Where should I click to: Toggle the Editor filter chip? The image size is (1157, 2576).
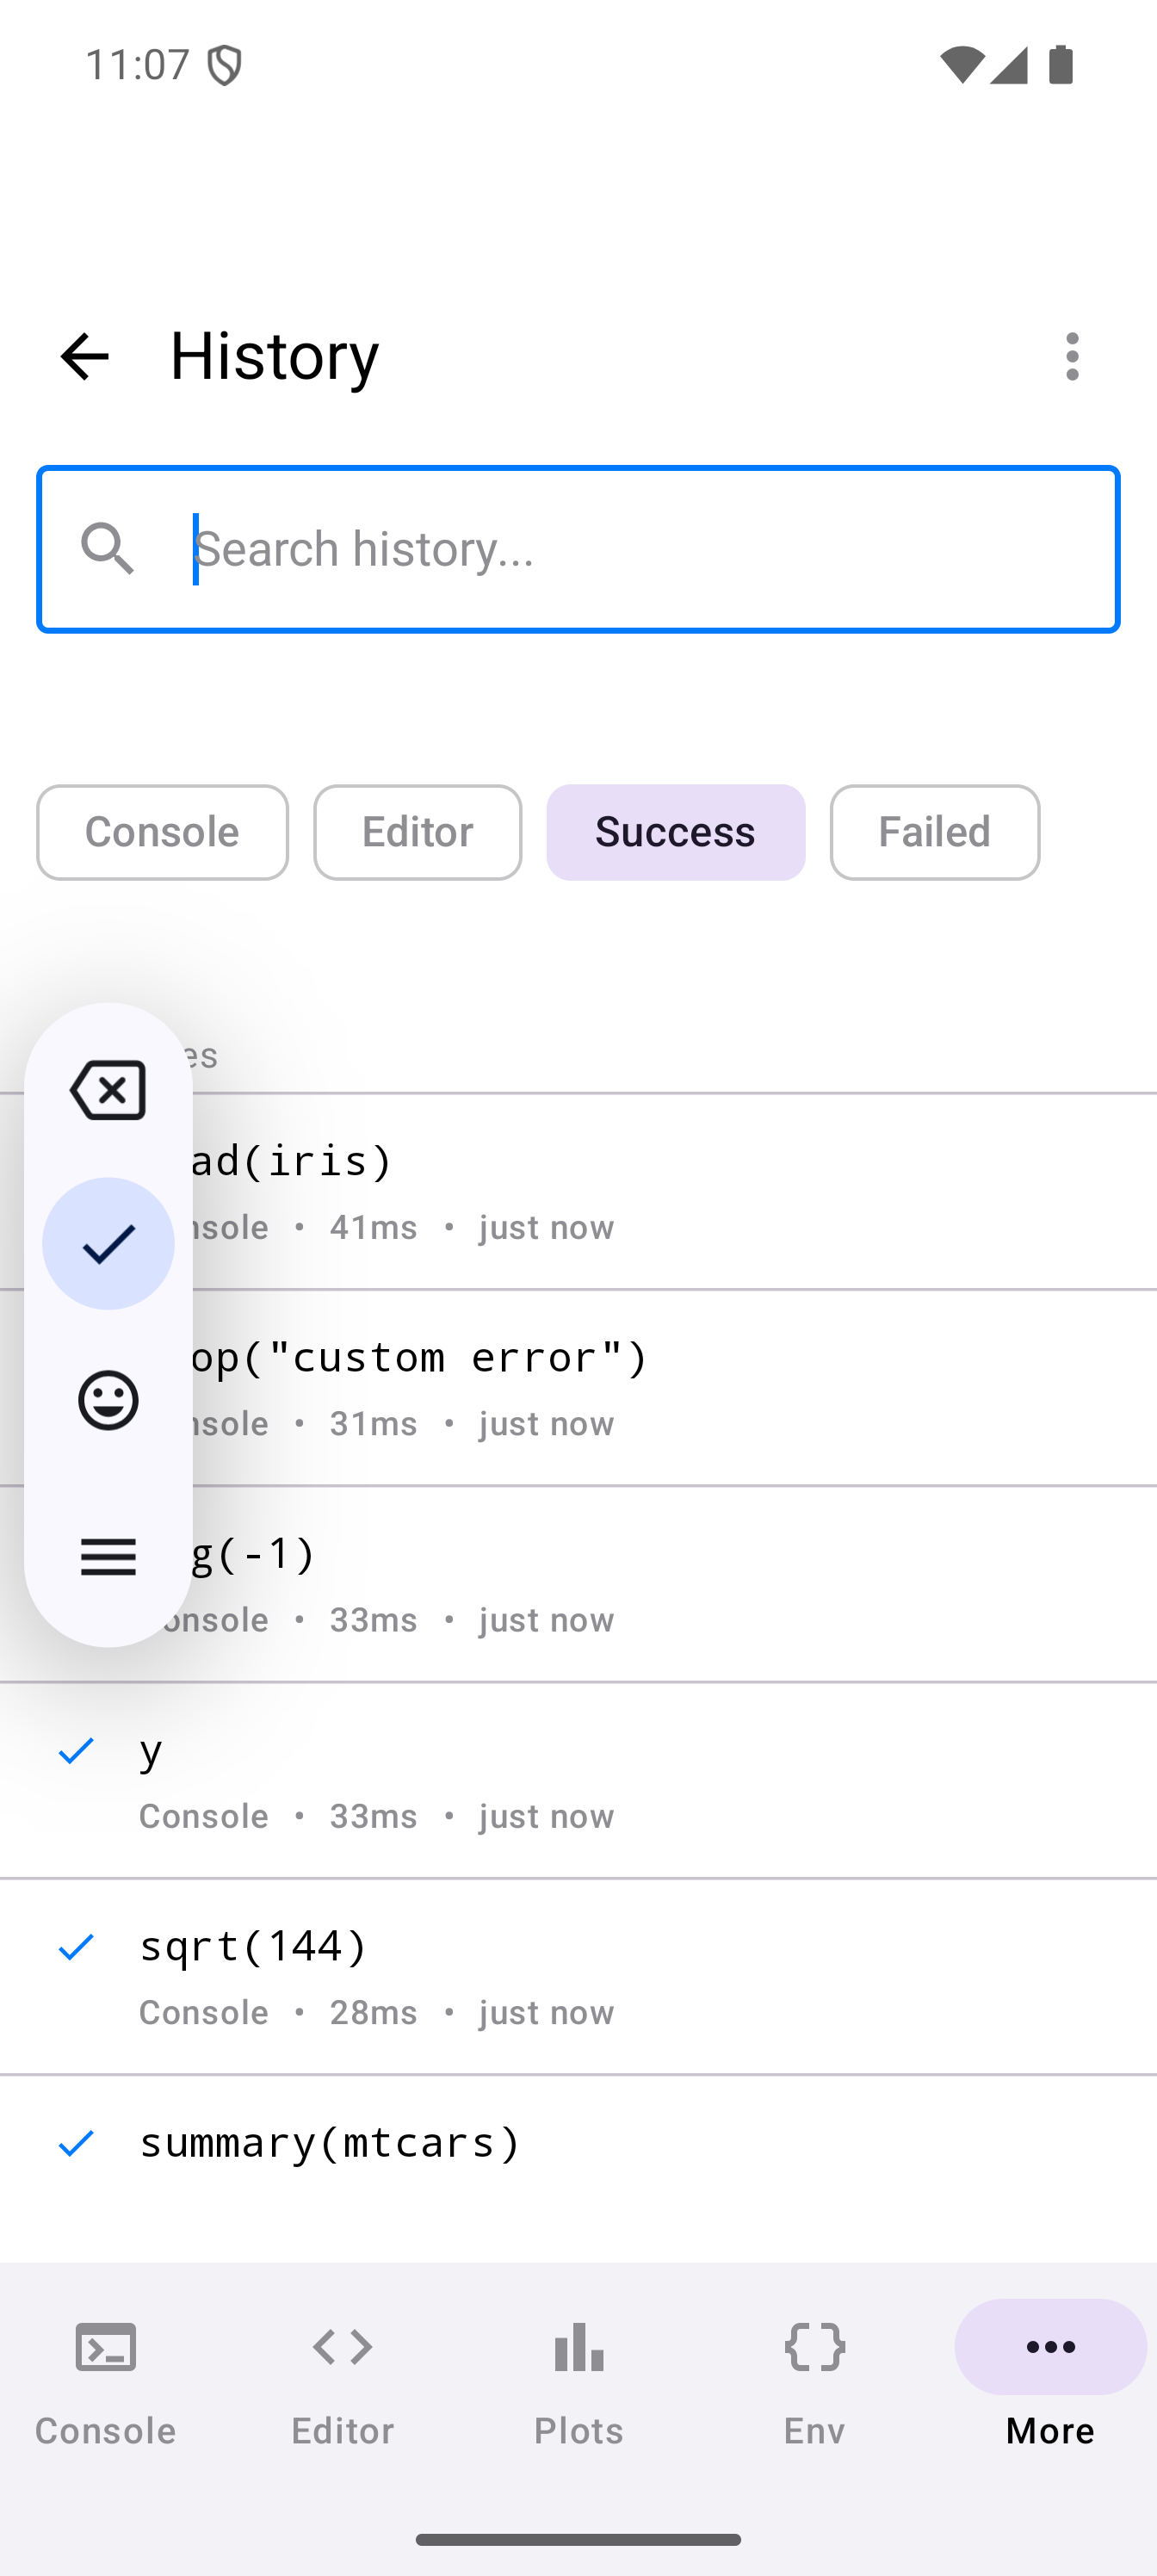417,832
